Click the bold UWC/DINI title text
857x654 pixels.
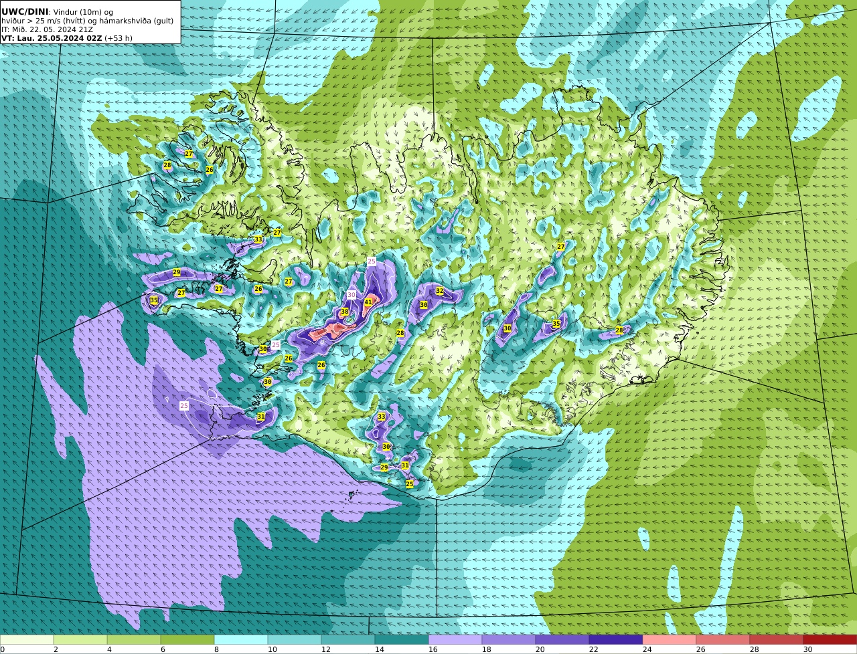25,12
